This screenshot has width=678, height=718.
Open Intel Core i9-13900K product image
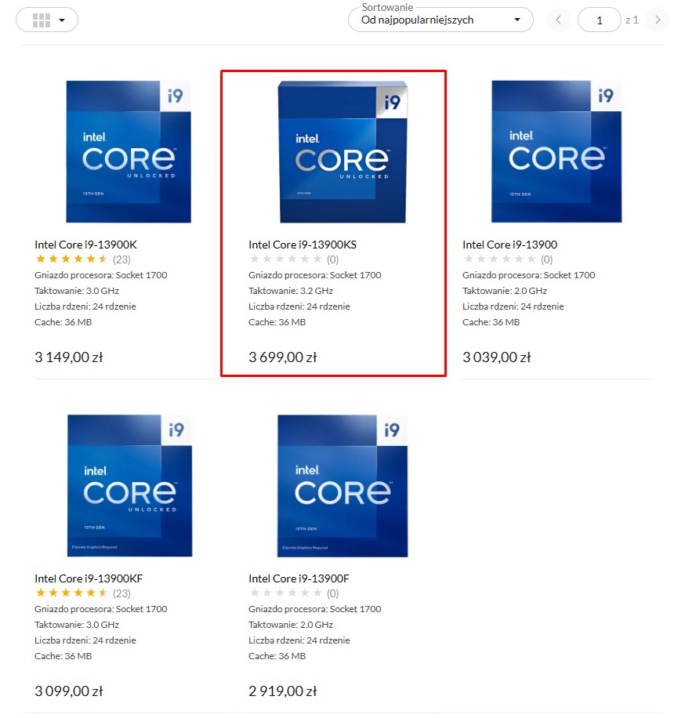pos(129,151)
